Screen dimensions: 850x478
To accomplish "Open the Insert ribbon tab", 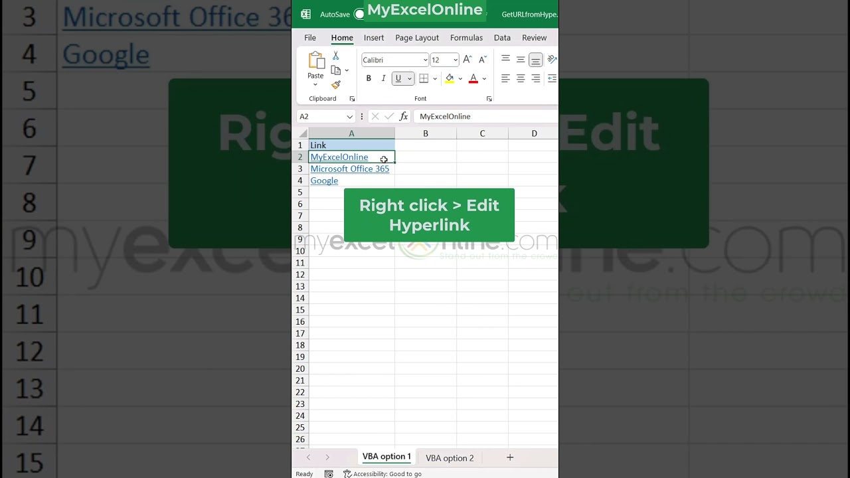I will pyautogui.click(x=374, y=38).
